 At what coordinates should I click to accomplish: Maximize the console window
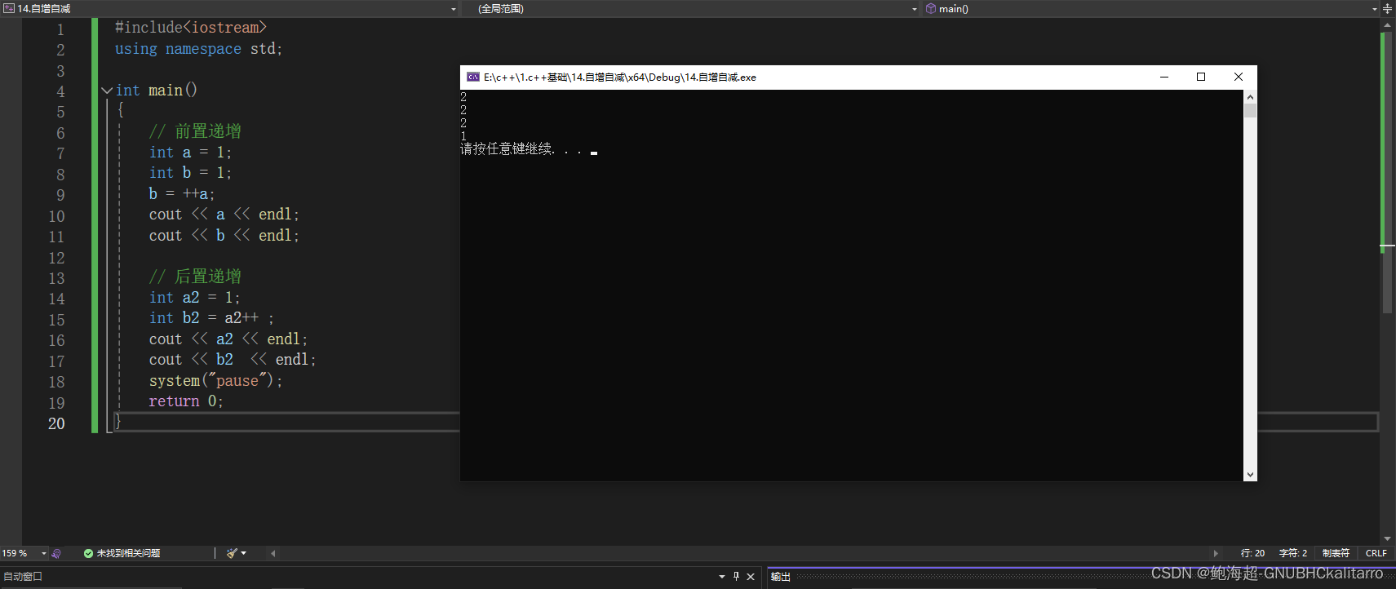click(1201, 77)
